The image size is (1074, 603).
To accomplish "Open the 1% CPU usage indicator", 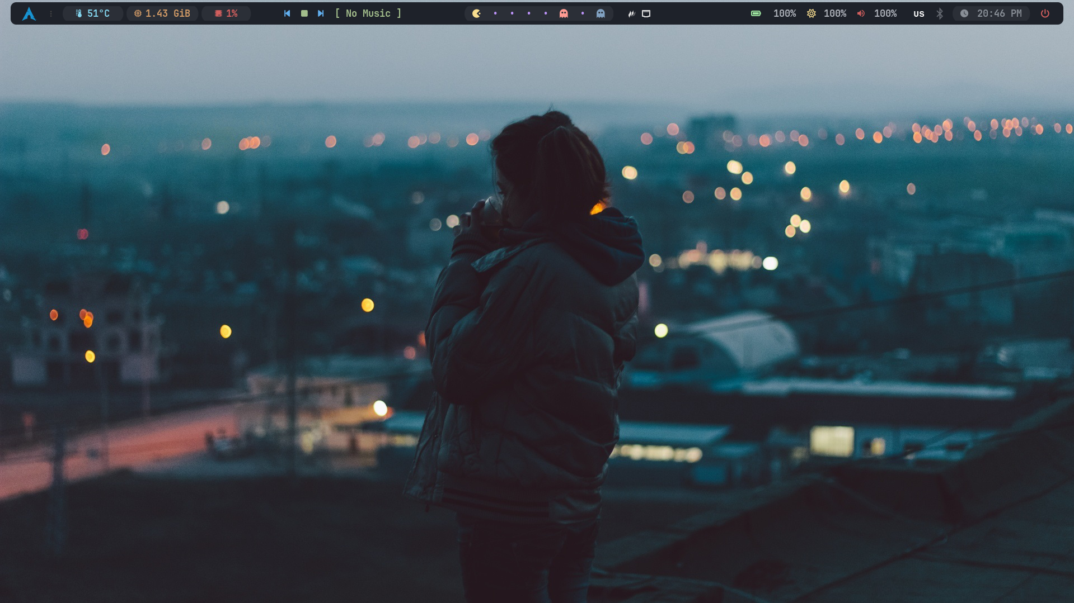I will [226, 13].
